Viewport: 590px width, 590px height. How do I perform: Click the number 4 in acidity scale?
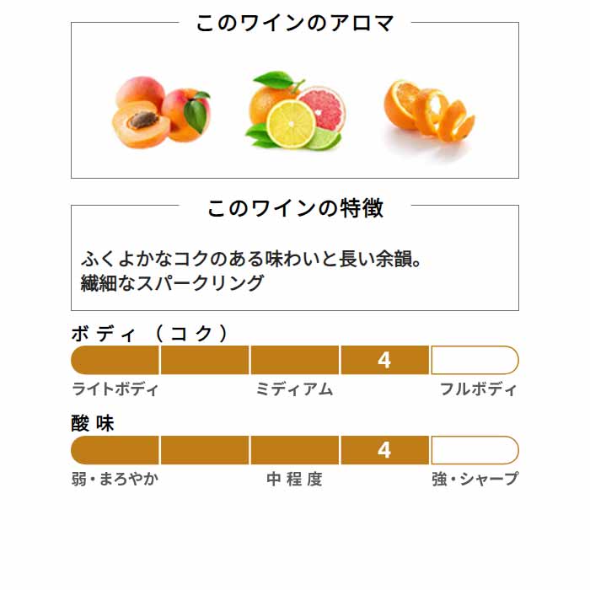(384, 450)
